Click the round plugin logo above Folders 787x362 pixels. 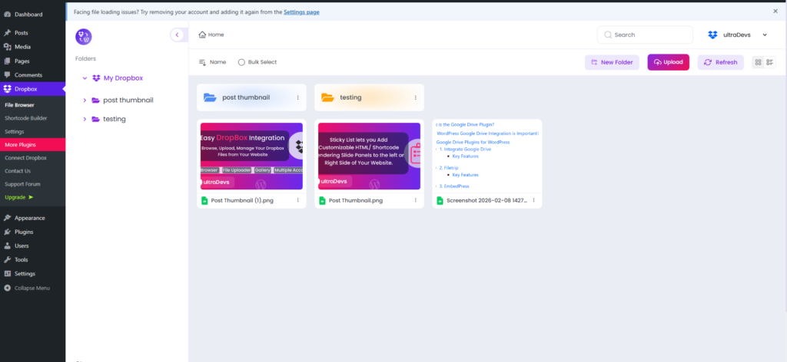83,37
